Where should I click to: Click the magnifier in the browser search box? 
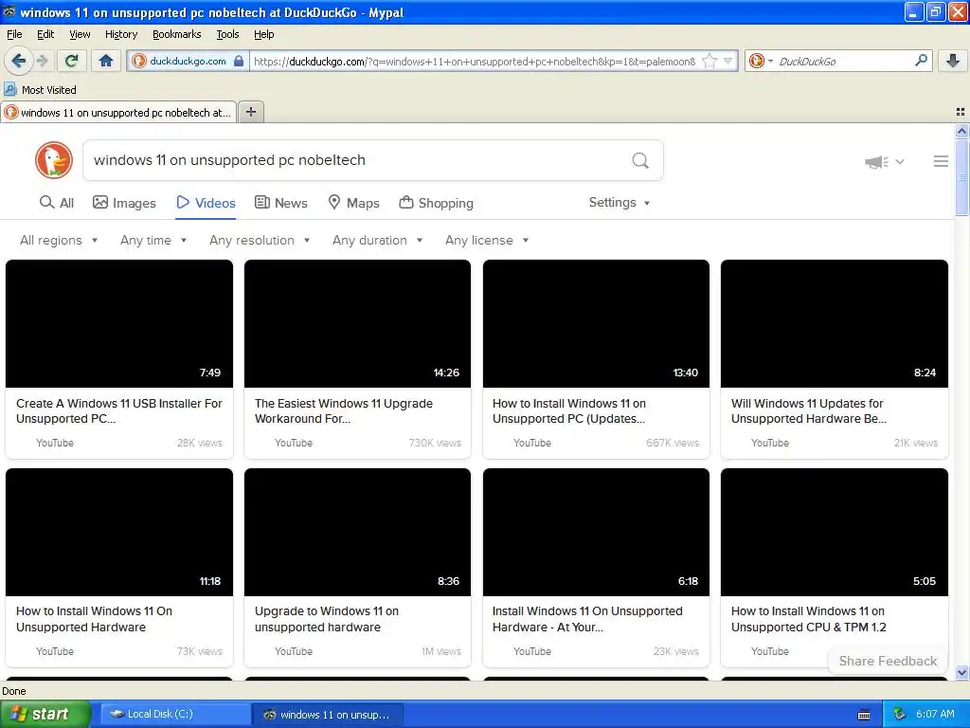(x=921, y=60)
